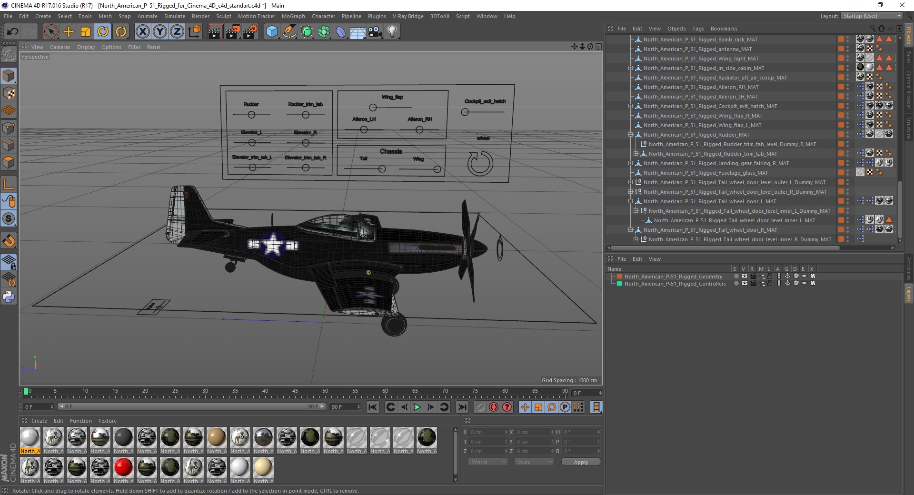Toggle Y axis lock

click(160, 32)
